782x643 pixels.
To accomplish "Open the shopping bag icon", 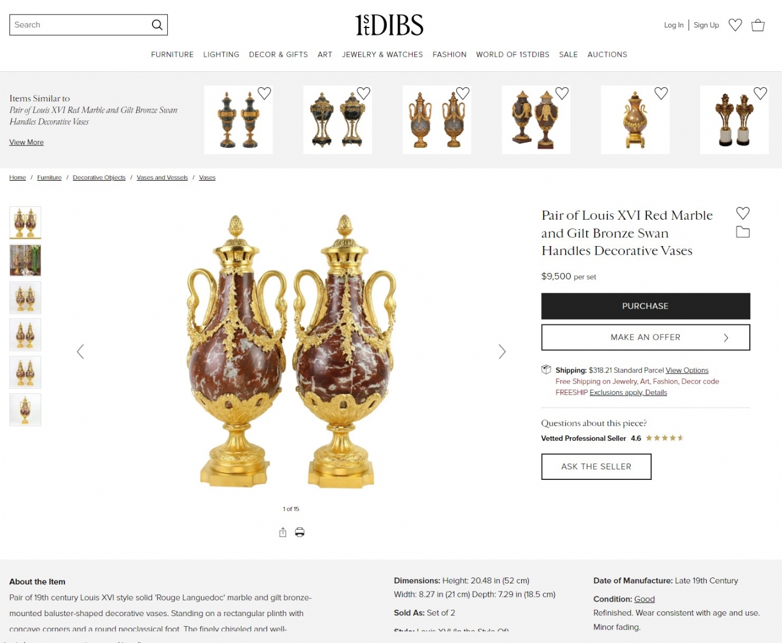I will click(758, 25).
